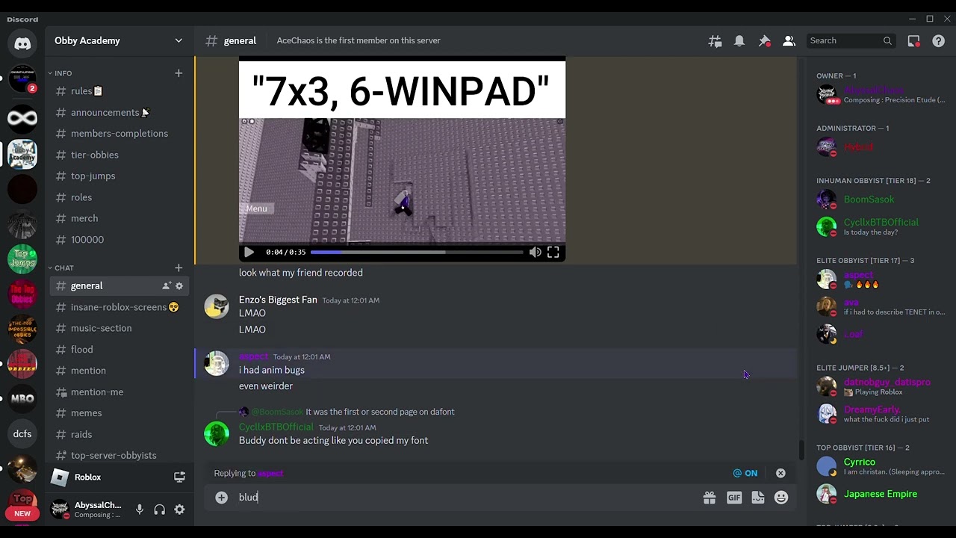The width and height of the screenshot is (956, 538).
Task: Open User Settings gear icon
Action: point(179,510)
